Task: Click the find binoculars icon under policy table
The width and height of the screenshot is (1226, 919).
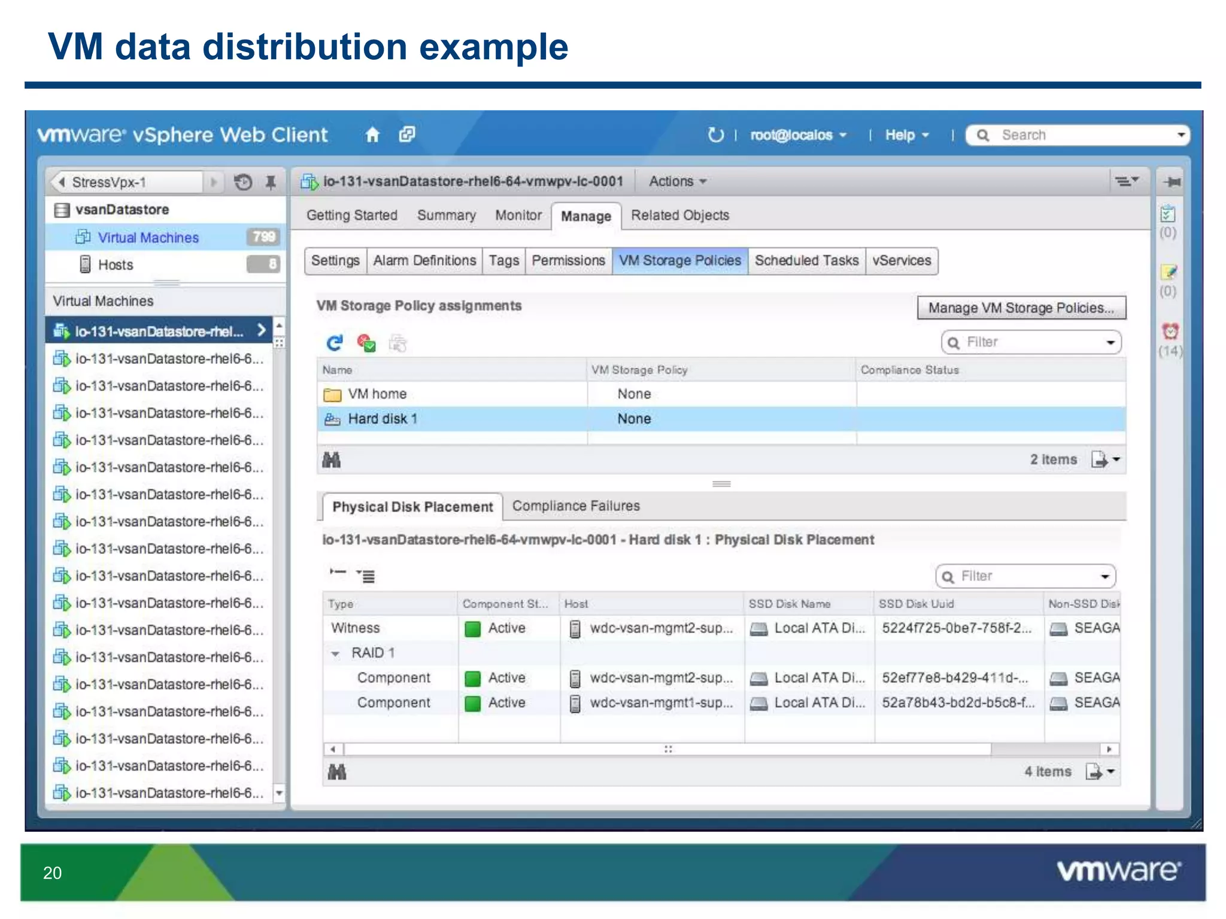Action: [x=331, y=460]
